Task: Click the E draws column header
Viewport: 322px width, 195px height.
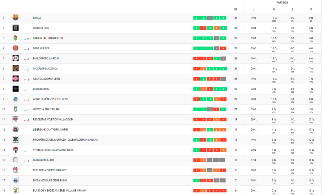Action: [x=292, y=9]
